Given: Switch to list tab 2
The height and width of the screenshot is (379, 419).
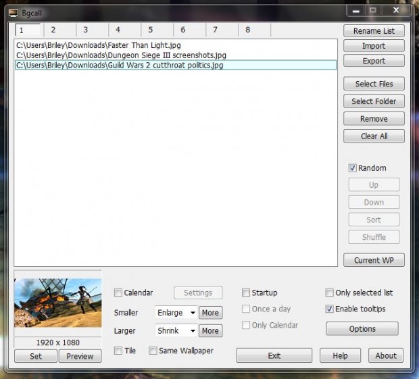Looking at the screenshot, I should (x=60, y=30).
